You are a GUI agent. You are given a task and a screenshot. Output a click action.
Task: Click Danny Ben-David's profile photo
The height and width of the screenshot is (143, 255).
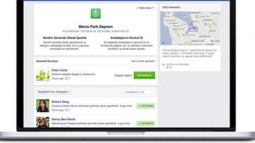coord(43,122)
